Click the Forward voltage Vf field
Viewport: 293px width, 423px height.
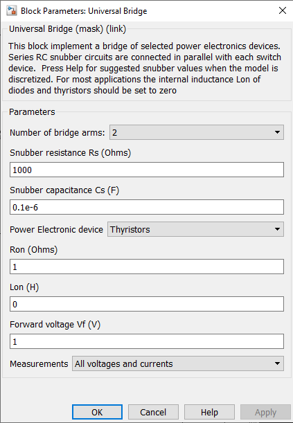(x=147, y=341)
